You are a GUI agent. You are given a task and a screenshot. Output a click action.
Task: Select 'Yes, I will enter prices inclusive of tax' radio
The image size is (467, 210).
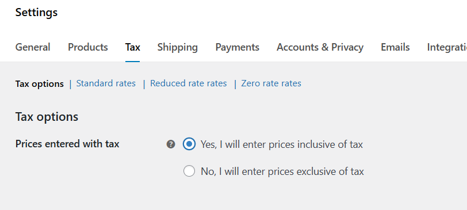tap(189, 144)
